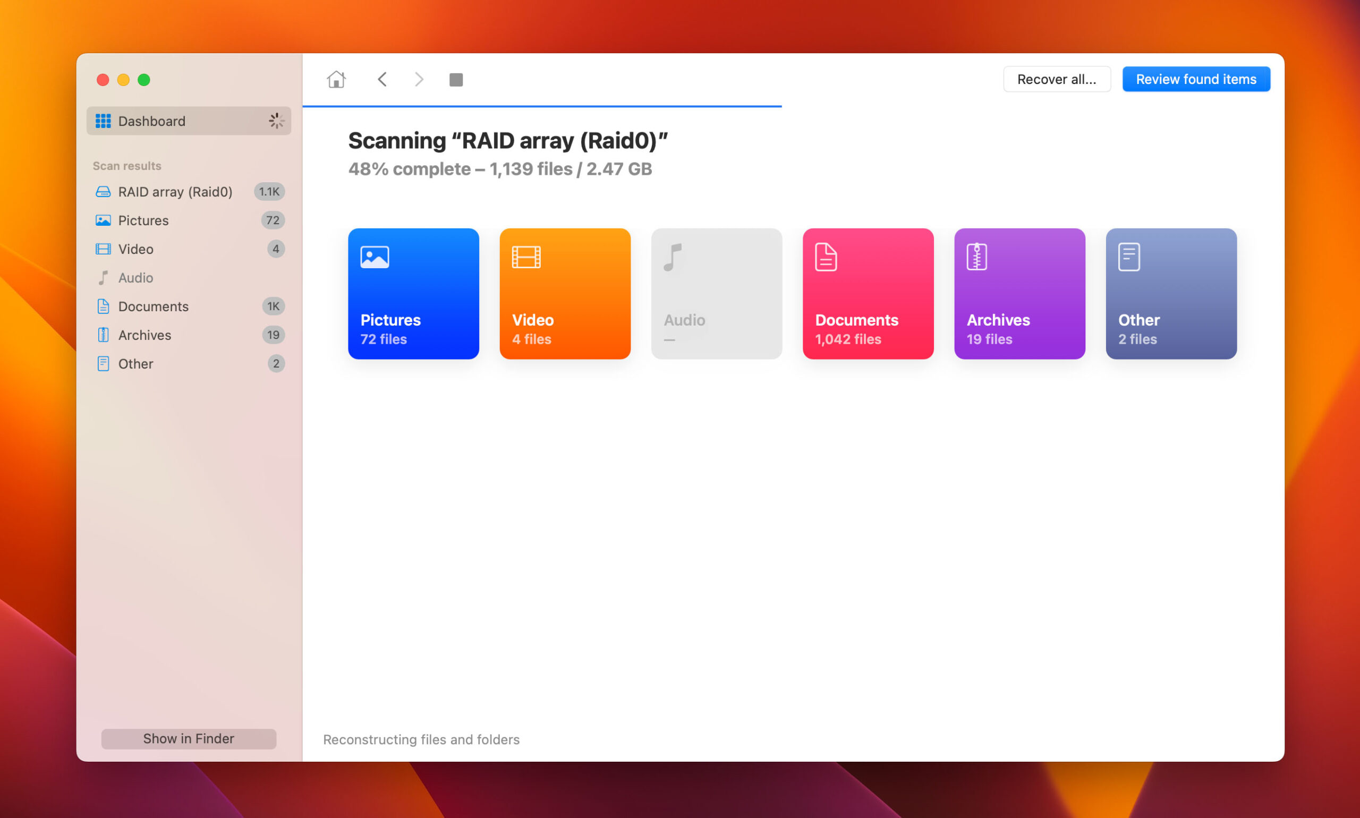1360x818 pixels.
Task: Open RAID array (Raid0) scan result
Action: tap(189, 191)
